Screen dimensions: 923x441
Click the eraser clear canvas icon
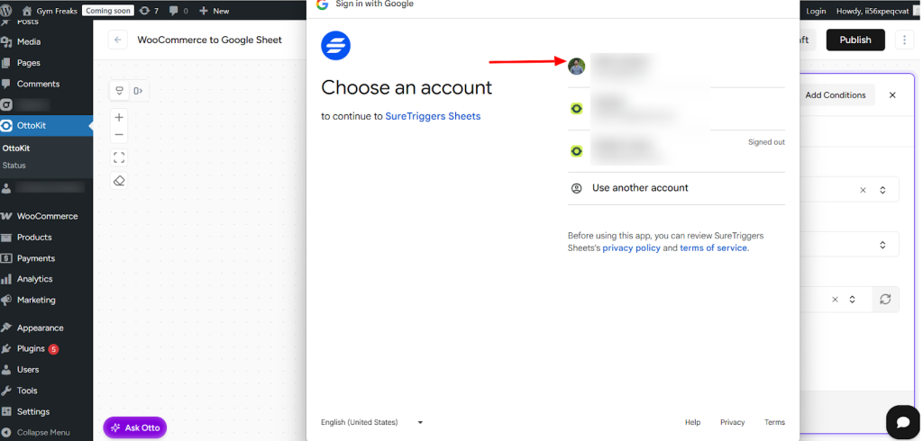(119, 181)
